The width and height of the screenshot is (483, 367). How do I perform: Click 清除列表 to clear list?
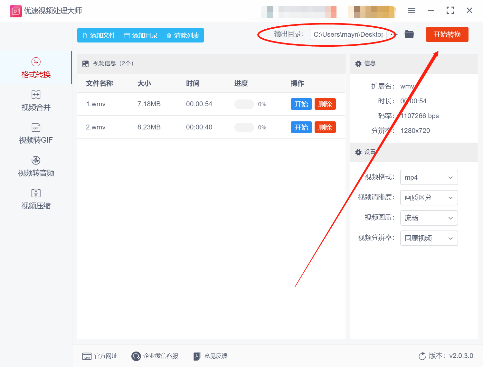183,35
